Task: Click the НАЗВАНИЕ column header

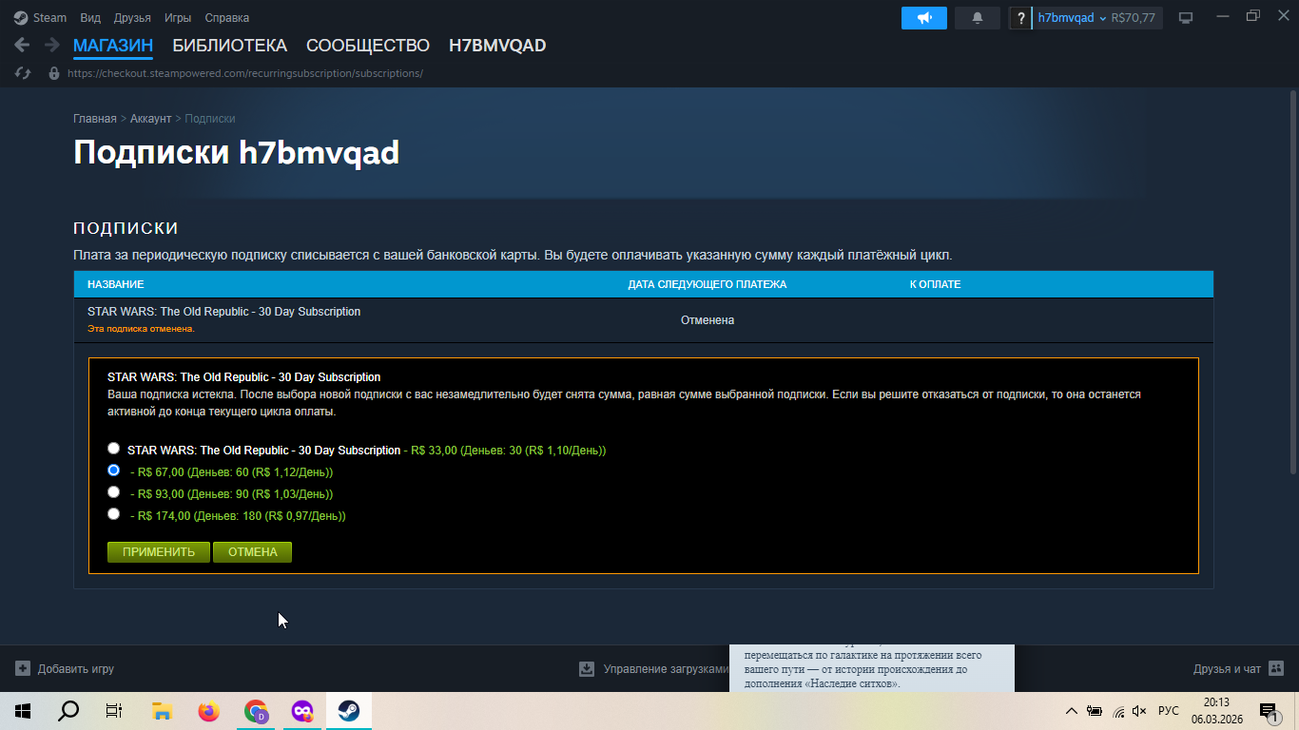Action: click(116, 284)
